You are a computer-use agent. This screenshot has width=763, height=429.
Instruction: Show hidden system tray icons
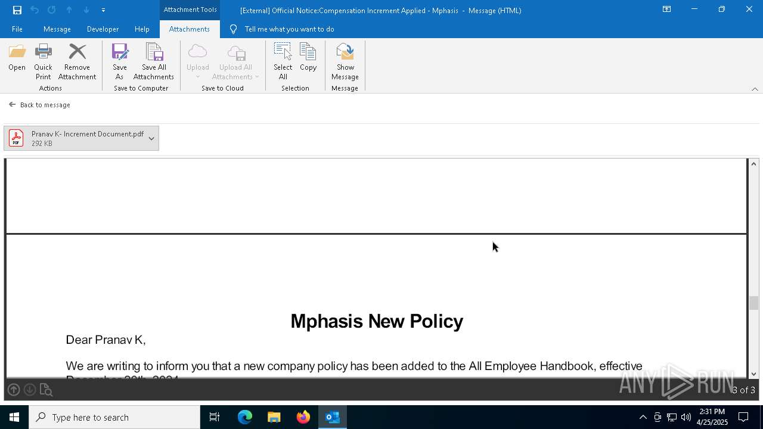click(643, 417)
